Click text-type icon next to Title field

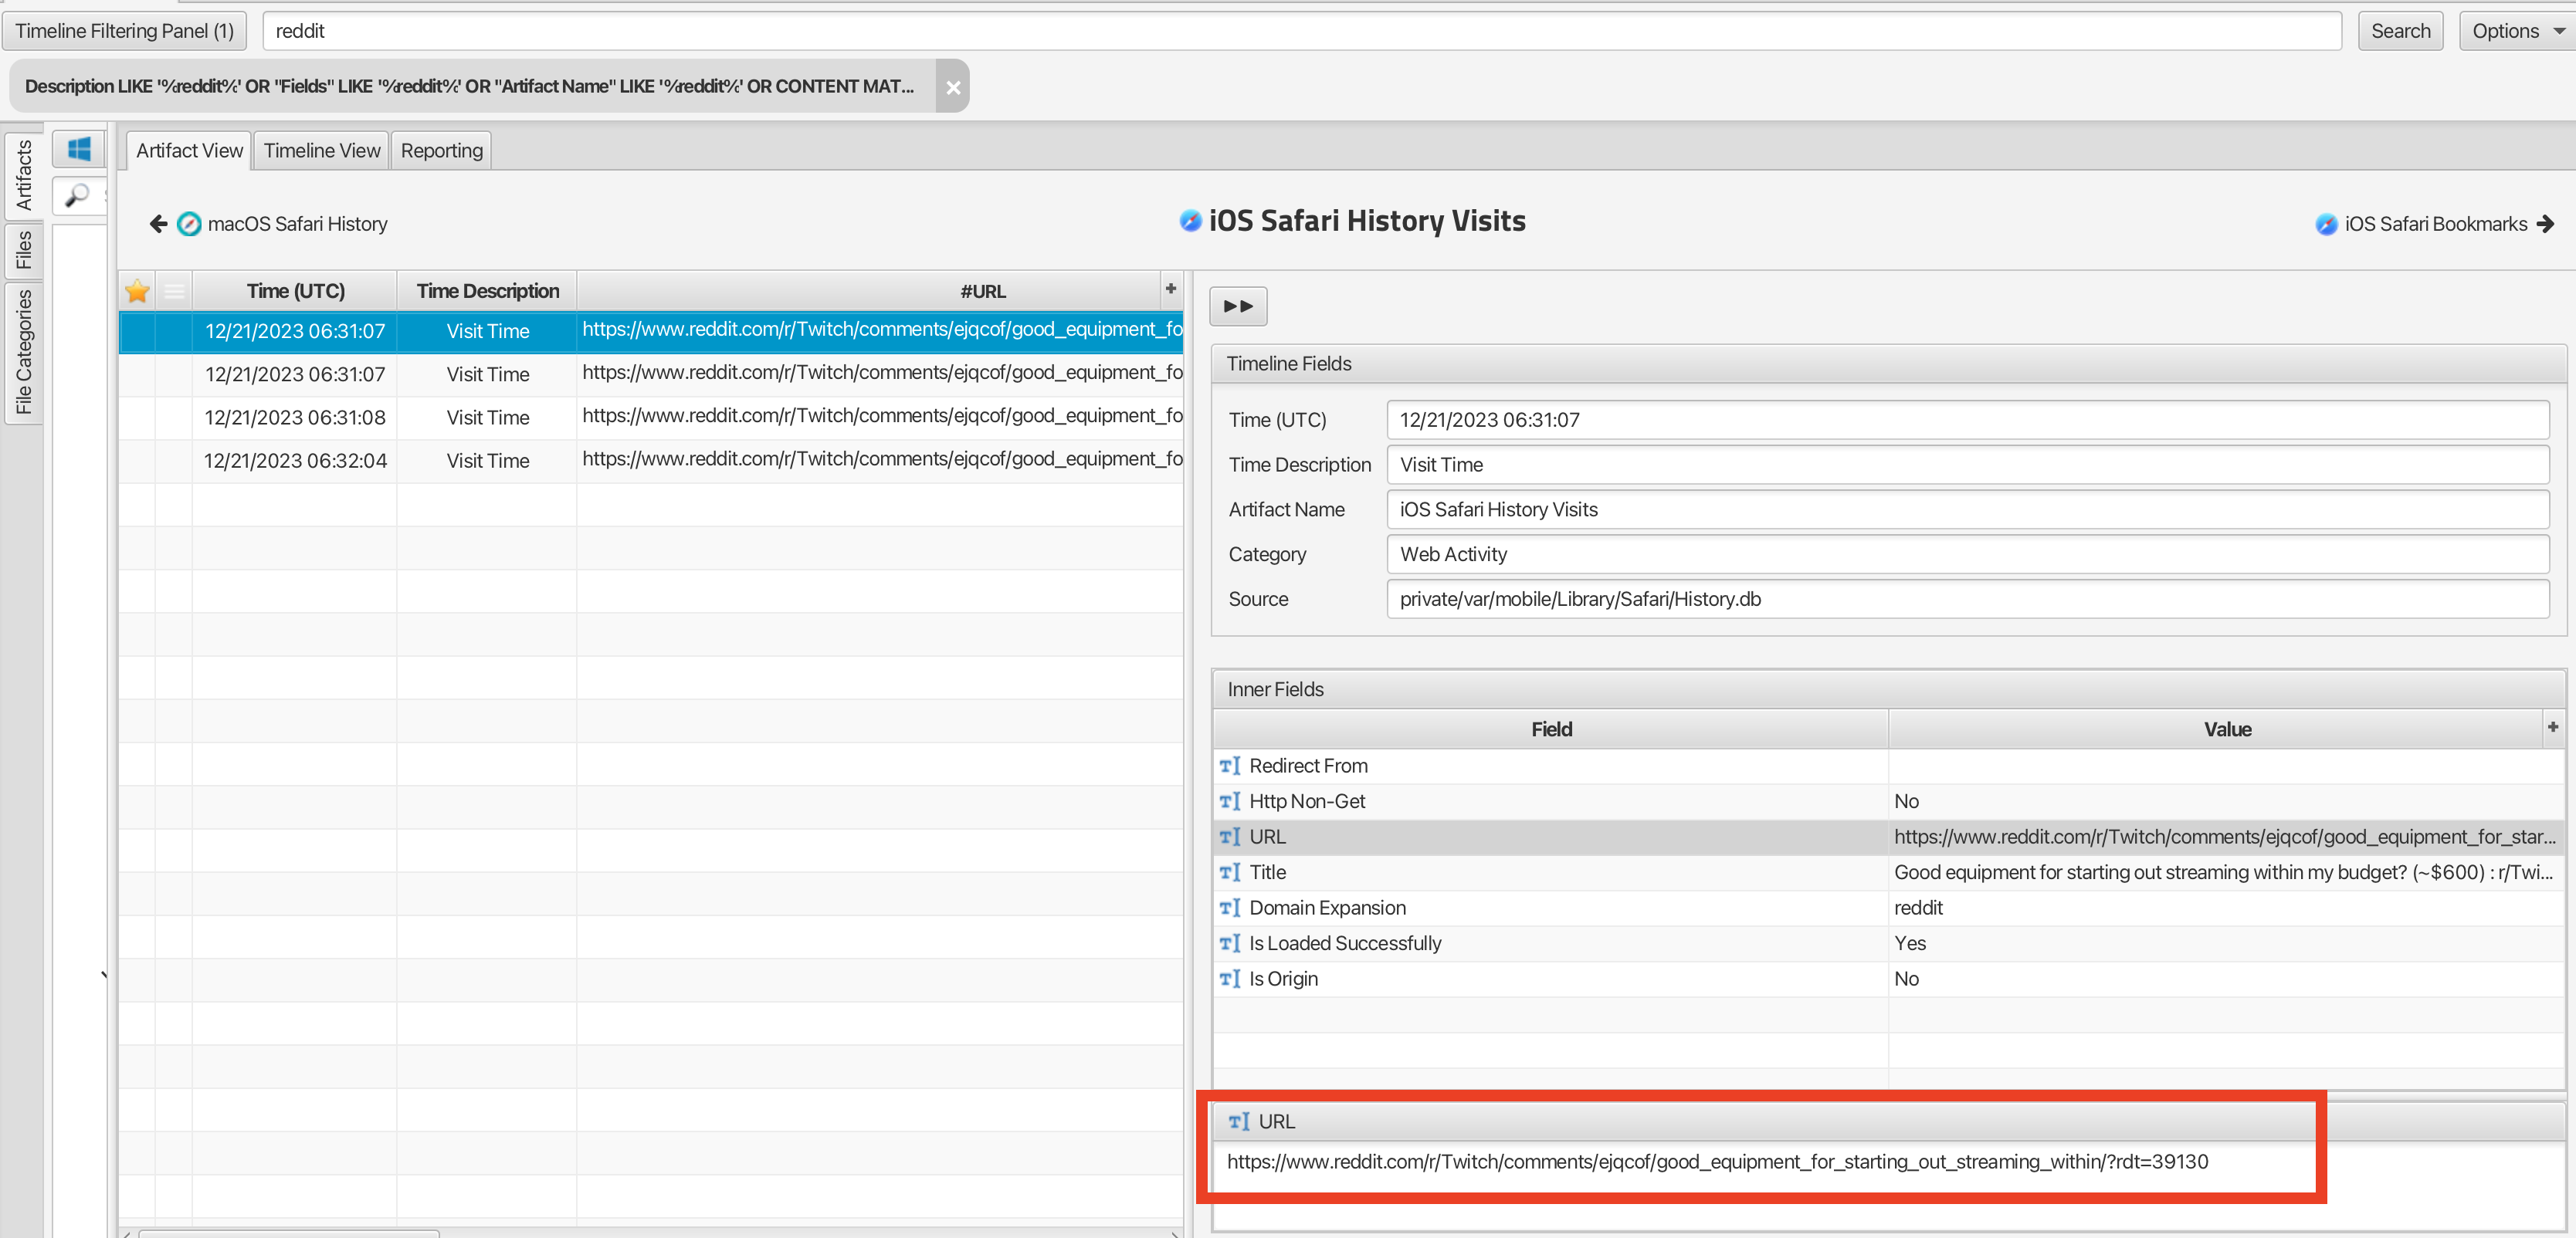[x=1229, y=872]
